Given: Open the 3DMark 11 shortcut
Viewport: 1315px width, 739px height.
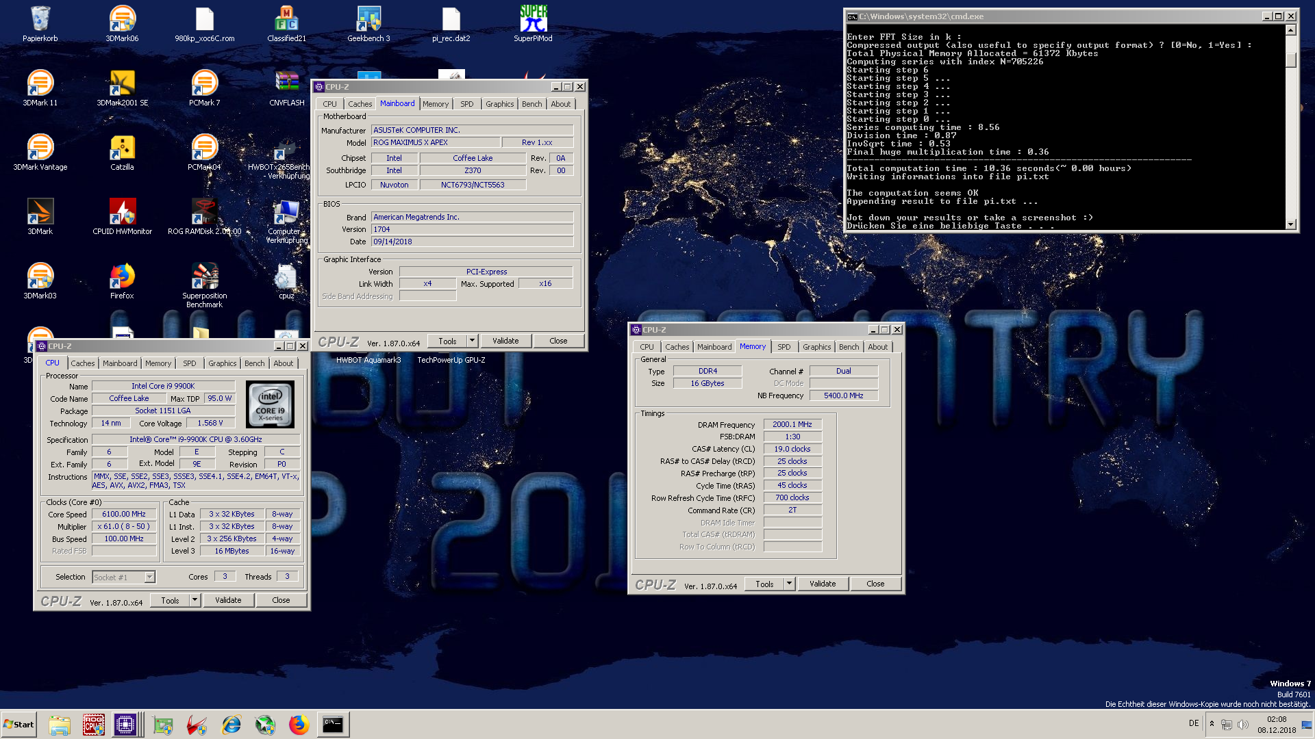Looking at the screenshot, I should (x=40, y=88).
